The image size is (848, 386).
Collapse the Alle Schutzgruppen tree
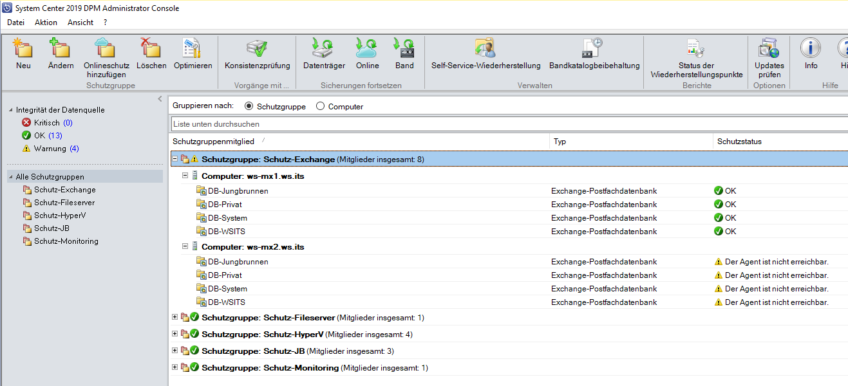[x=11, y=177]
